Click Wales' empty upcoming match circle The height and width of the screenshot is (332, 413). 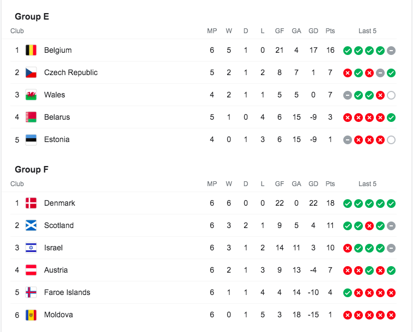click(391, 95)
